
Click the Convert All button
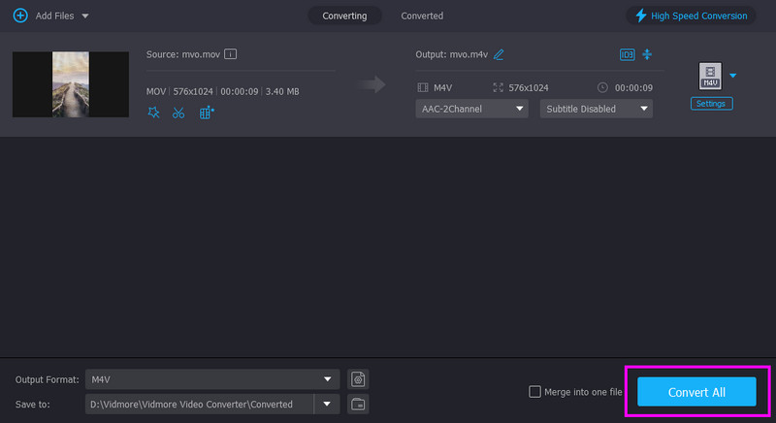tap(696, 391)
